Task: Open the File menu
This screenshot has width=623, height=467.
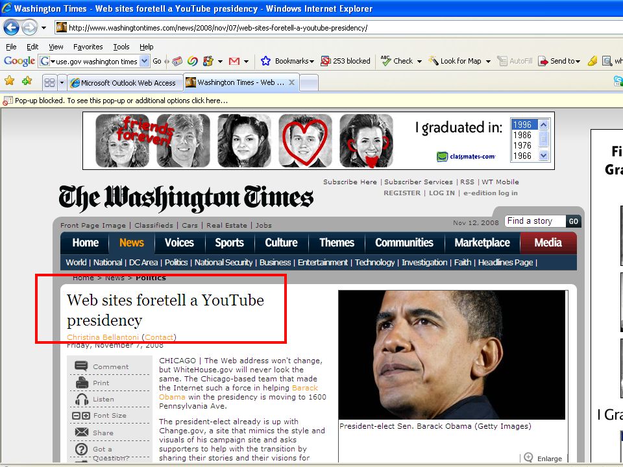Action: click(x=11, y=47)
